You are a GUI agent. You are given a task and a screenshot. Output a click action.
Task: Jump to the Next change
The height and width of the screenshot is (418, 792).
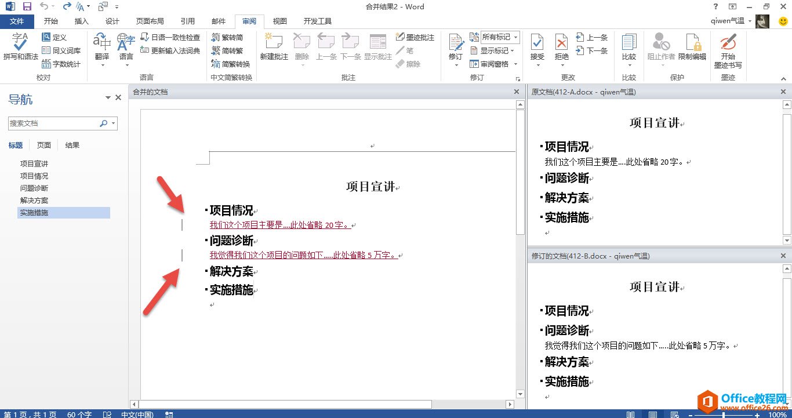pyautogui.click(x=592, y=51)
